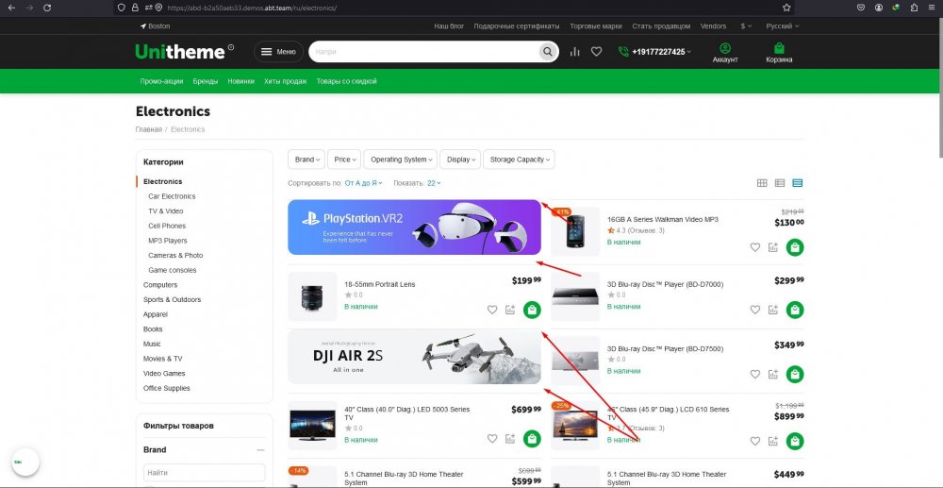
Task: Collapse the Brand filter section in sidebar
Action: 260,450
